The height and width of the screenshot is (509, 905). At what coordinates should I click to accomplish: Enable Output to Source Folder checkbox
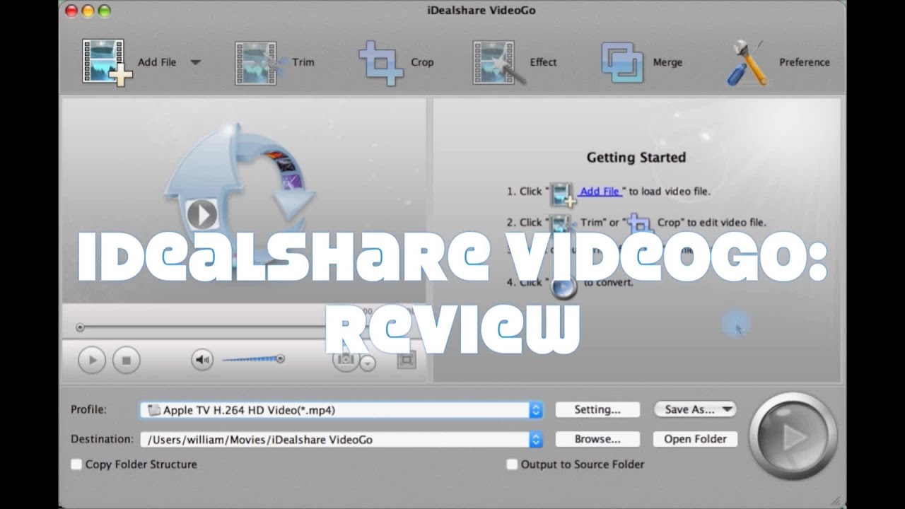coord(512,464)
